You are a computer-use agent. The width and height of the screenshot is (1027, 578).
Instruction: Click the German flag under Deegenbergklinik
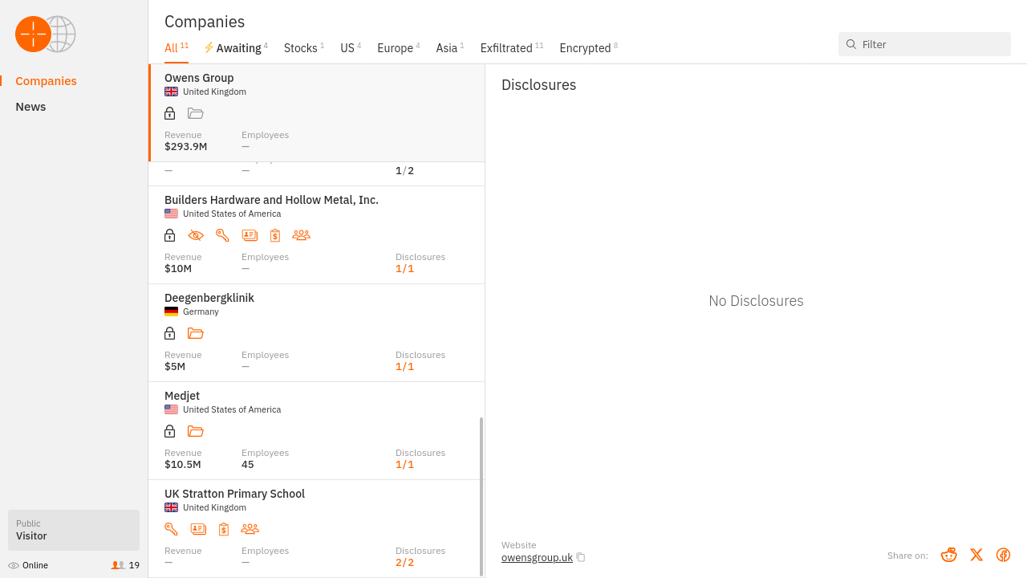(x=171, y=311)
